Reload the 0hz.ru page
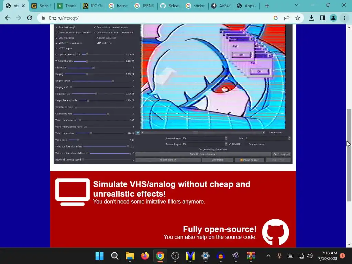This screenshot has height=264, width=352. (30, 18)
